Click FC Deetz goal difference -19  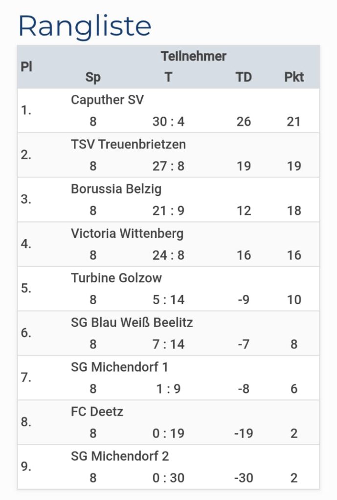point(244,433)
